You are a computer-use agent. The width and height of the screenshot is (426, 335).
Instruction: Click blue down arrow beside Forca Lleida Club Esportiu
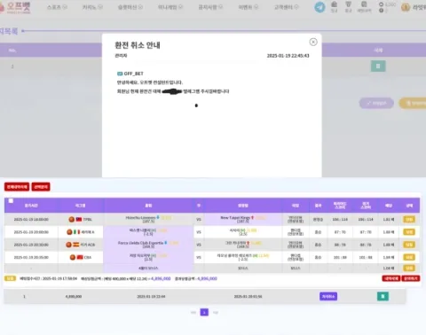tap(166, 243)
